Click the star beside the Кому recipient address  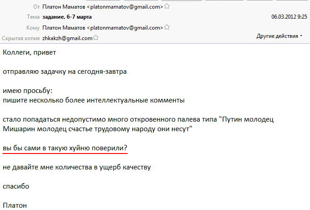(167, 27)
